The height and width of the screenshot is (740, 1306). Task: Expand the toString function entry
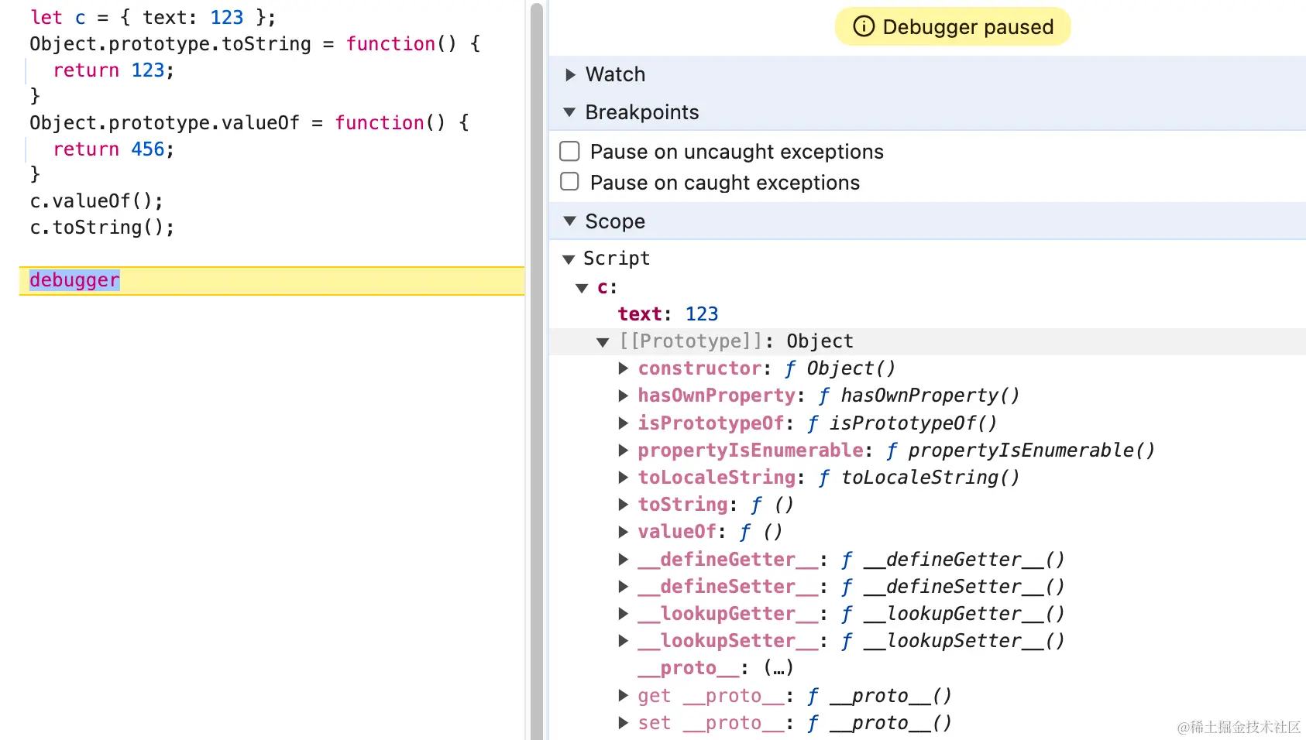pos(624,505)
